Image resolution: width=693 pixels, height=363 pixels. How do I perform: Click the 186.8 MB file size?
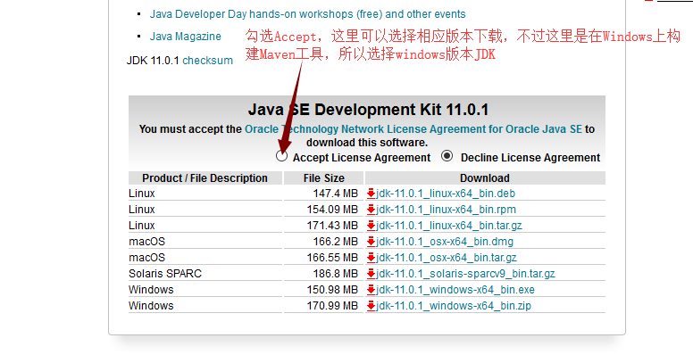coord(336,274)
